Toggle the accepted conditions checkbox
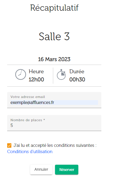The image size is (113, 179). [9, 146]
